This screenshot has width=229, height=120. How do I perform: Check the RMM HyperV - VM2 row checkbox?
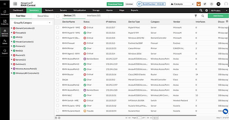[58, 27]
